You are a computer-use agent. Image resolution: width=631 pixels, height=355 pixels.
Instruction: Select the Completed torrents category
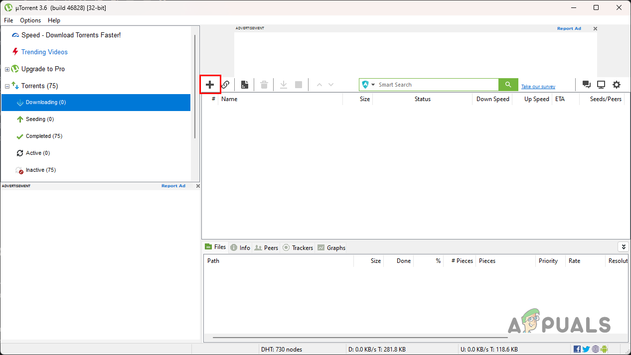[x=44, y=136]
